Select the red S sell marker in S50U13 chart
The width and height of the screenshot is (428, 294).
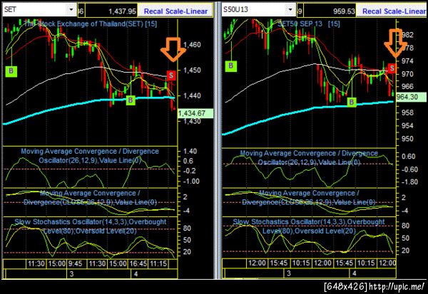pyautogui.click(x=392, y=68)
